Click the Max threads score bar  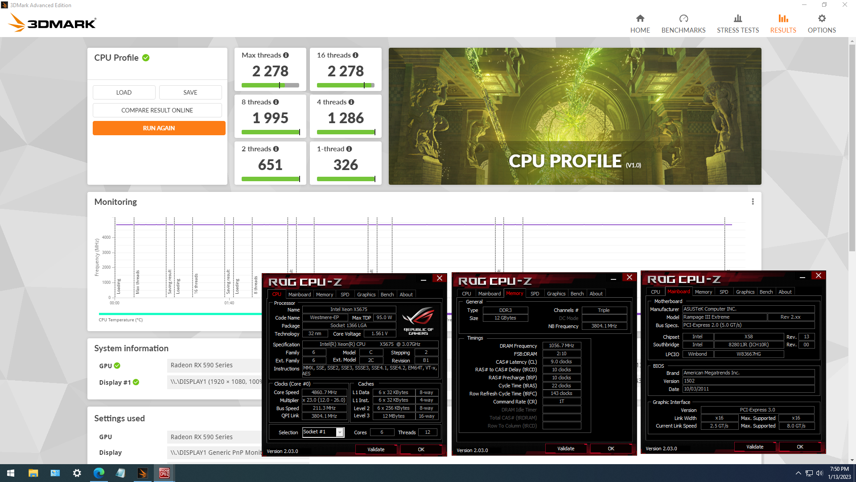tap(270, 85)
